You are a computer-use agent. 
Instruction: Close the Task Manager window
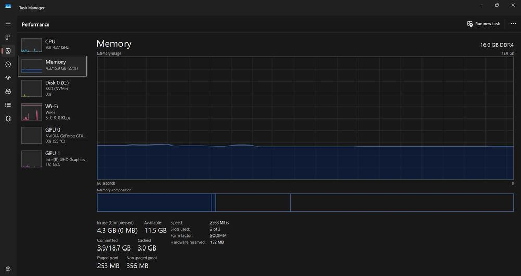tap(513, 5)
